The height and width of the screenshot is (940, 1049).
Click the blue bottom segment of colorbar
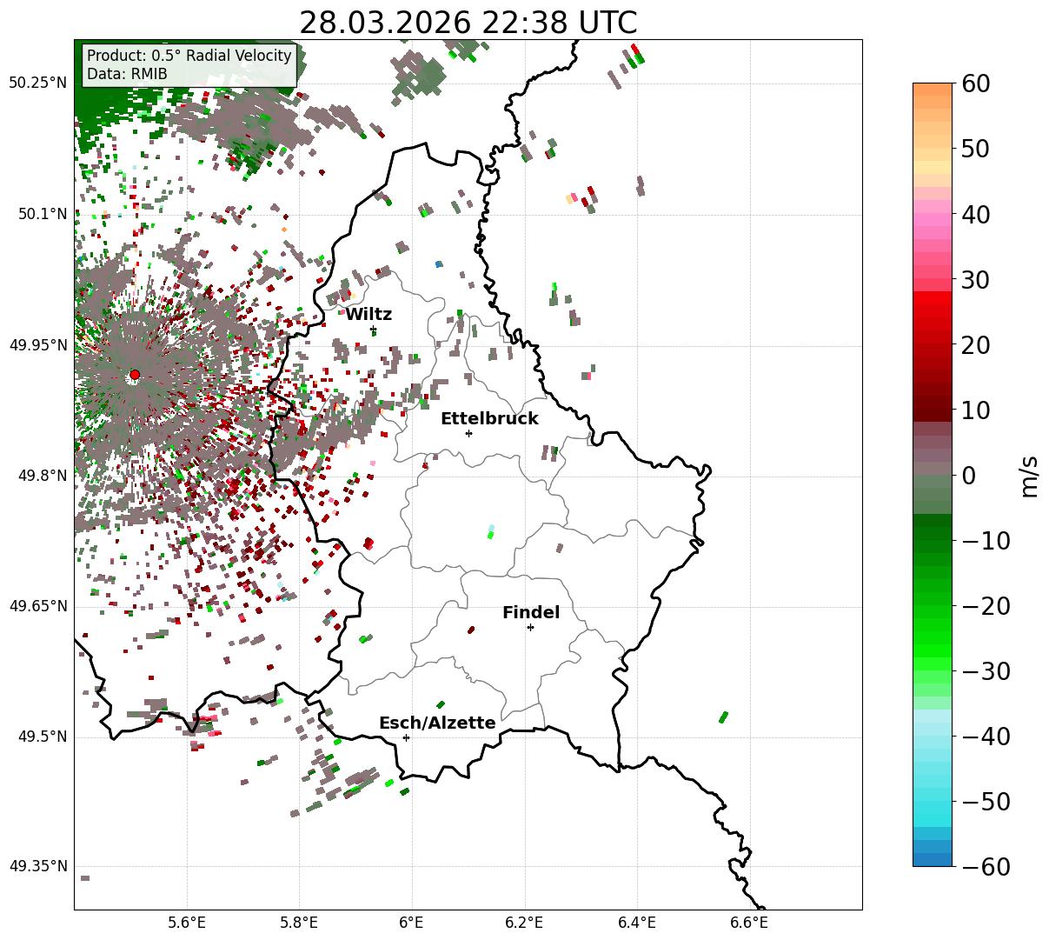tap(933, 860)
